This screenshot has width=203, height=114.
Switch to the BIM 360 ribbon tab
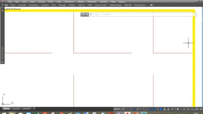(128, 5)
